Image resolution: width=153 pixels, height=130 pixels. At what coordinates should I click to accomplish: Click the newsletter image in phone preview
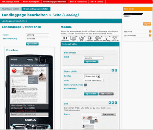pos(29,85)
